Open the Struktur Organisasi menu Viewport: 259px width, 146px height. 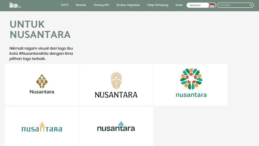coord(128,5)
